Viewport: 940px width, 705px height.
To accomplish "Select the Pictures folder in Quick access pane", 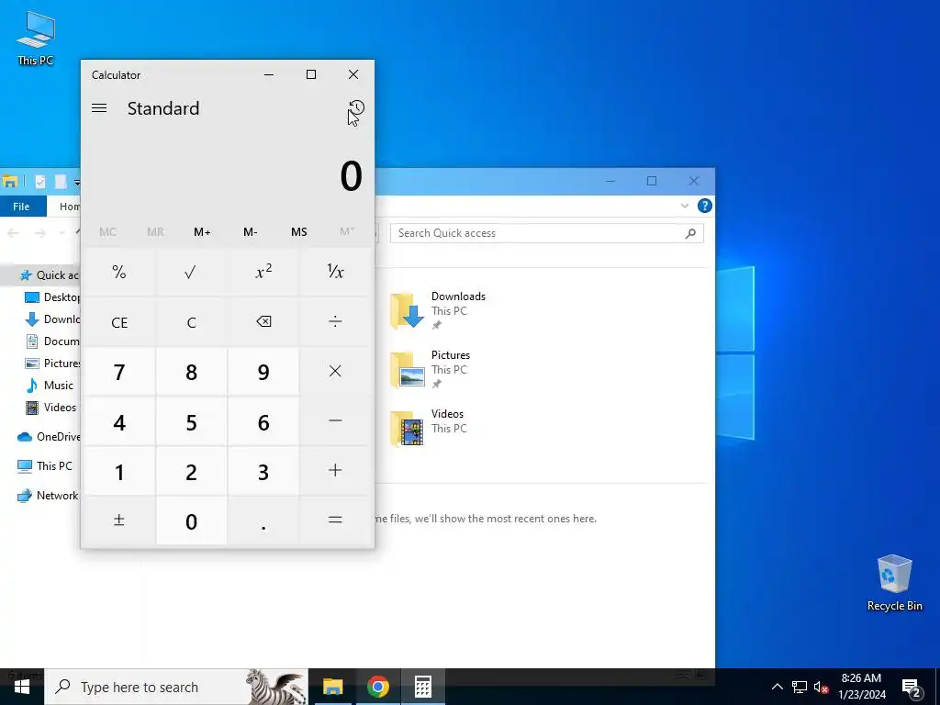I will click(431, 369).
